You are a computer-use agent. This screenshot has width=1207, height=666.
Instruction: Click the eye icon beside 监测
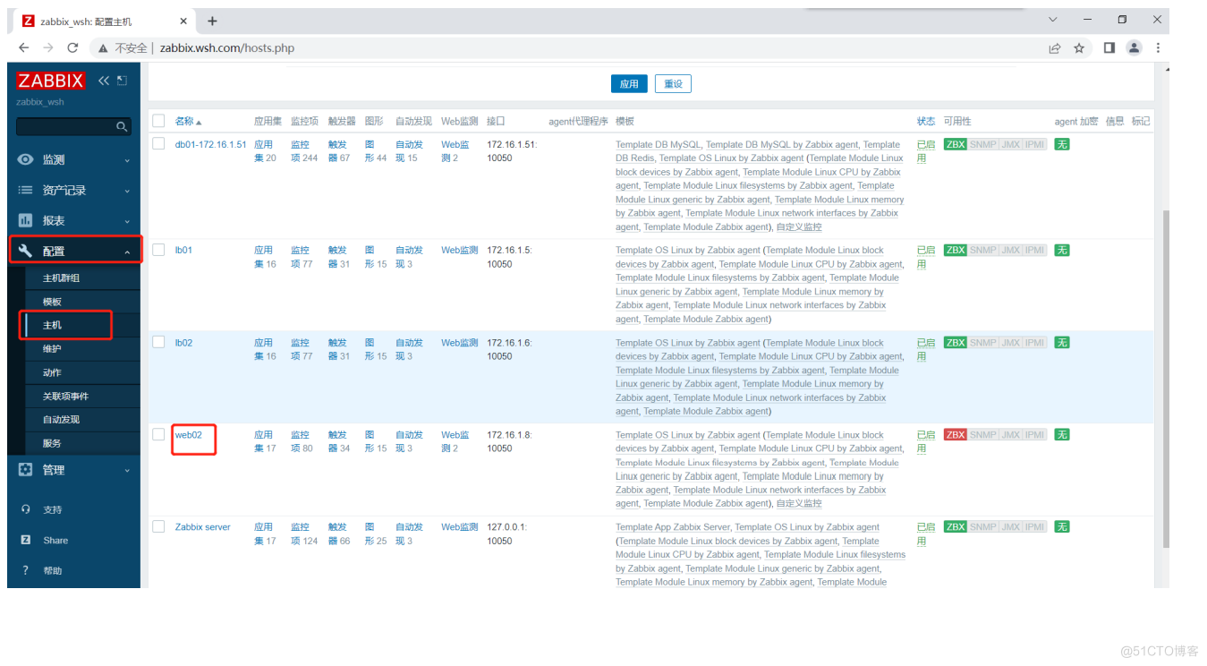pos(25,159)
